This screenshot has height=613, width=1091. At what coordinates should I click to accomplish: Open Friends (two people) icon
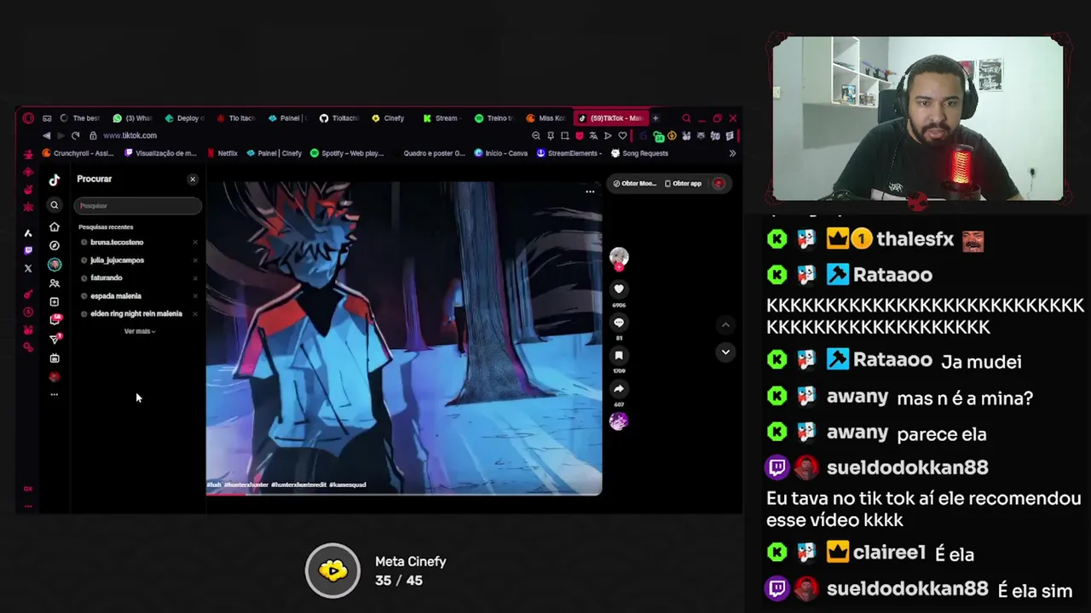[x=54, y=284]
